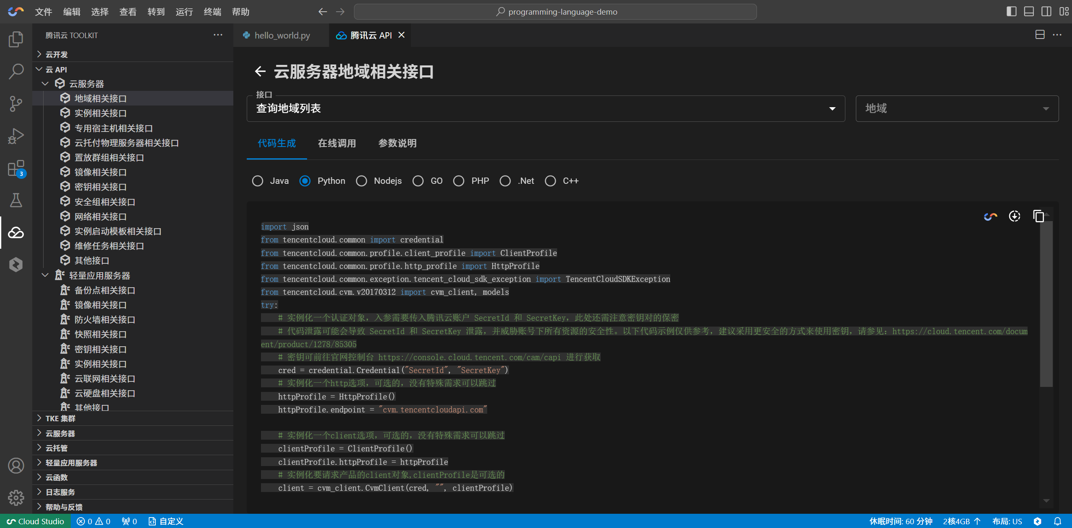The height and width of the screenshot is (528, 1072).
Task: Close the 腾讯云 API tab
Action: (401, 35)
